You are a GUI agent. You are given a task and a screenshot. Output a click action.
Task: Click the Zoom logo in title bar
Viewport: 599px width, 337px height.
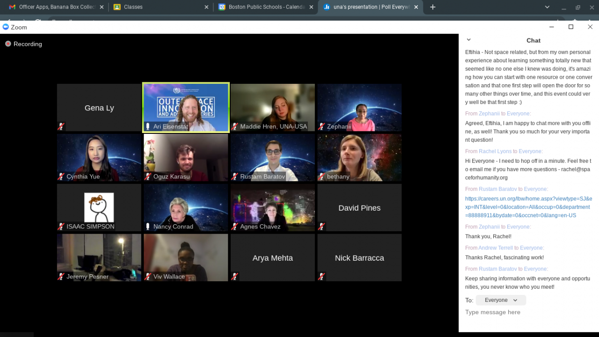[x=6, y=27]
